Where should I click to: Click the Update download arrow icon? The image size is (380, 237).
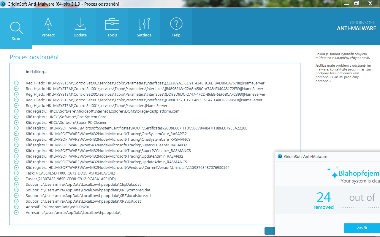point(80,24)
